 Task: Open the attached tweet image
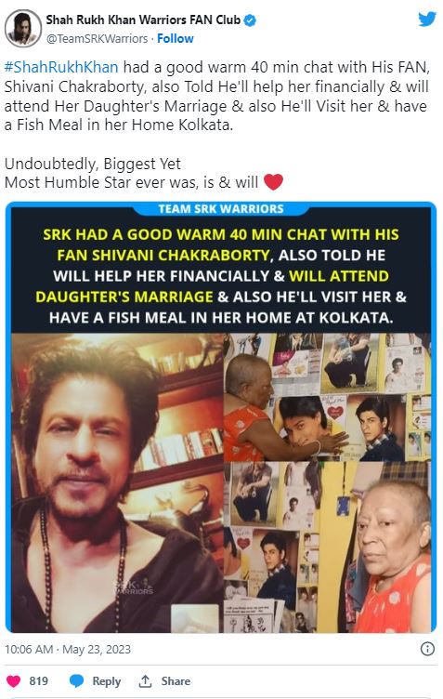coord(221,417)
